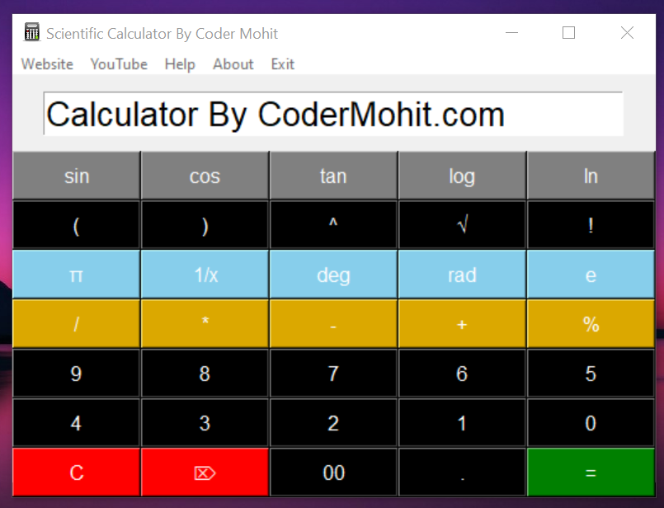Click the factorial ! button

[591, 225]
